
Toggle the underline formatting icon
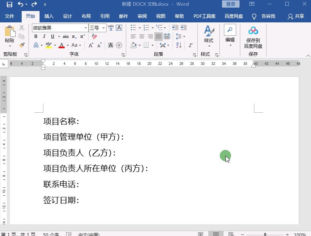(x=52, y=36)
